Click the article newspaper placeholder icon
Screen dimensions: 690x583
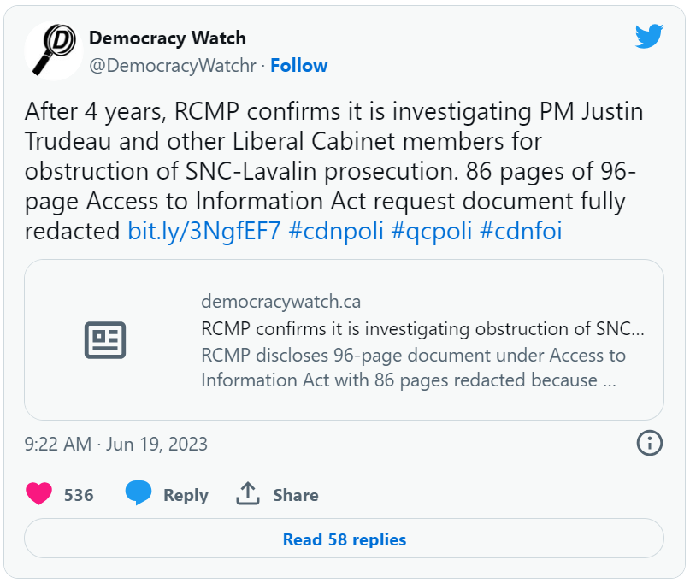click(105, 340)
